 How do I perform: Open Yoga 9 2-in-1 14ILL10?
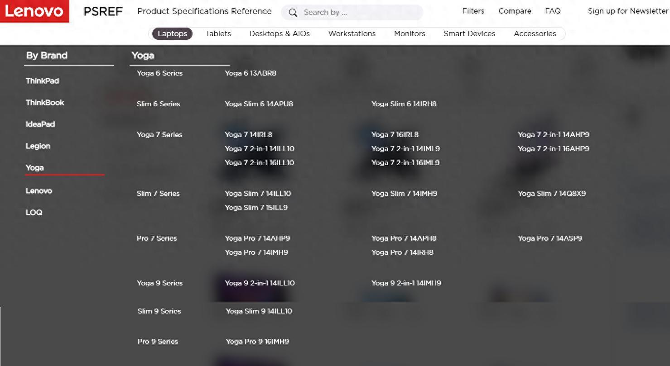pyautogui.click(x=260, y=283)
